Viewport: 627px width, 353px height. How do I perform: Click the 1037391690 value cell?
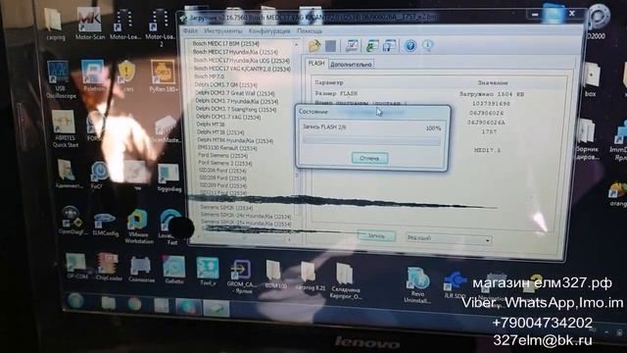pos(491,104)
